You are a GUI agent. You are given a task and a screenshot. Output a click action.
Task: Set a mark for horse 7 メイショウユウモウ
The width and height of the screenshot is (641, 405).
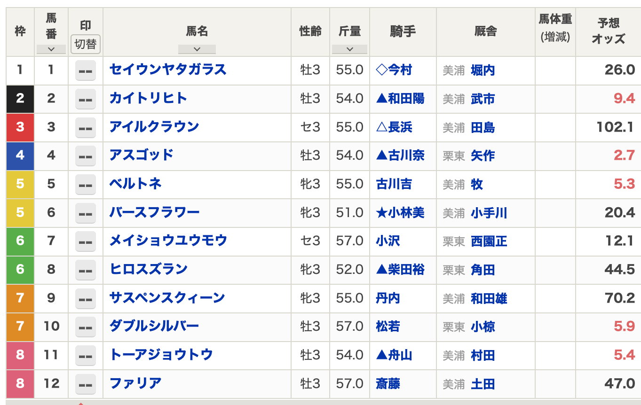point(85,241)
